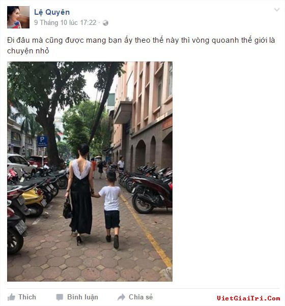Click the thumbs-up Like icon

[11, 297]
